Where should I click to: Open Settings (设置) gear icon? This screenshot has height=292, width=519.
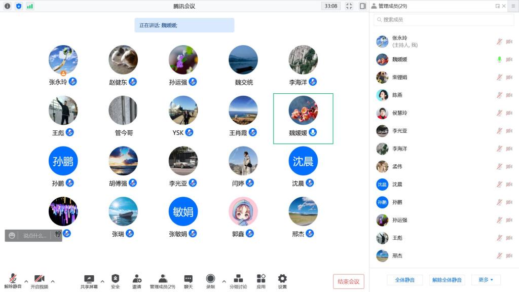click(x=282, y=279)
